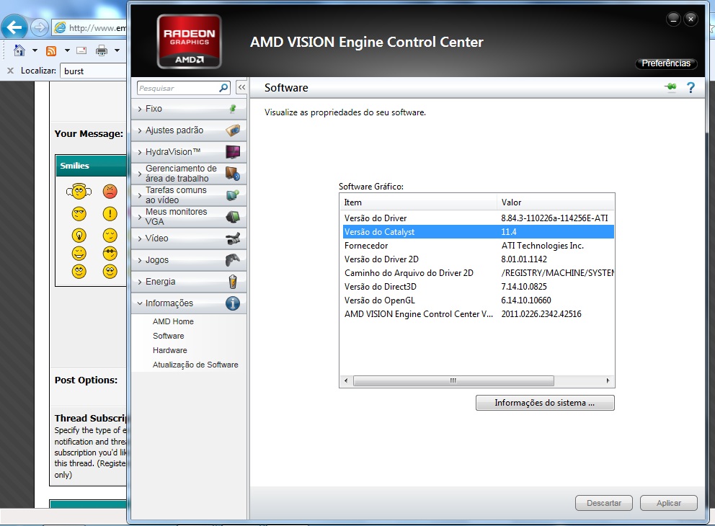Open AMD Home under Informações
715x526 pixels.
pyautogui.click(x=173, y=321)
